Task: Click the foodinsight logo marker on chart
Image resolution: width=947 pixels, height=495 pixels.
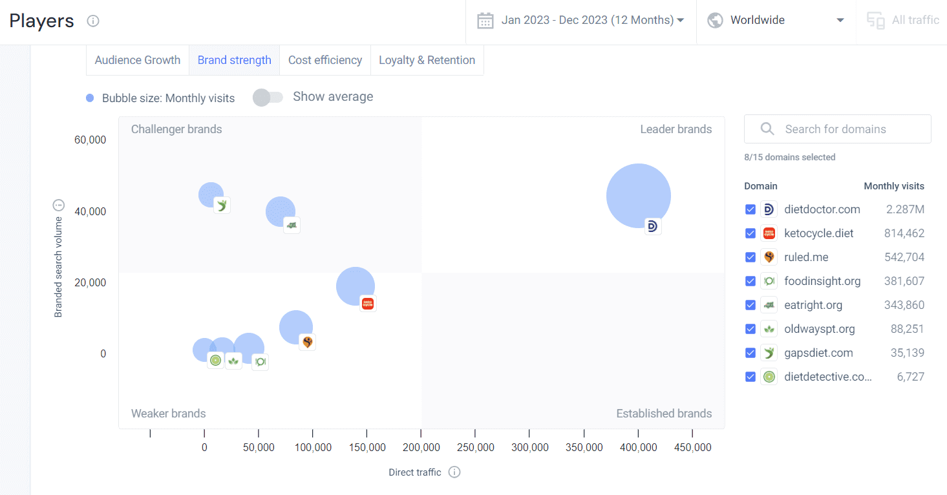Action: point(260,362)
